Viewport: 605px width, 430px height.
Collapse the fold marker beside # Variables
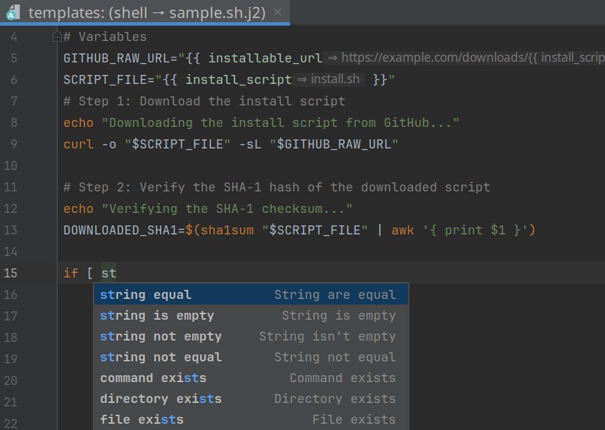coord(57,37)
